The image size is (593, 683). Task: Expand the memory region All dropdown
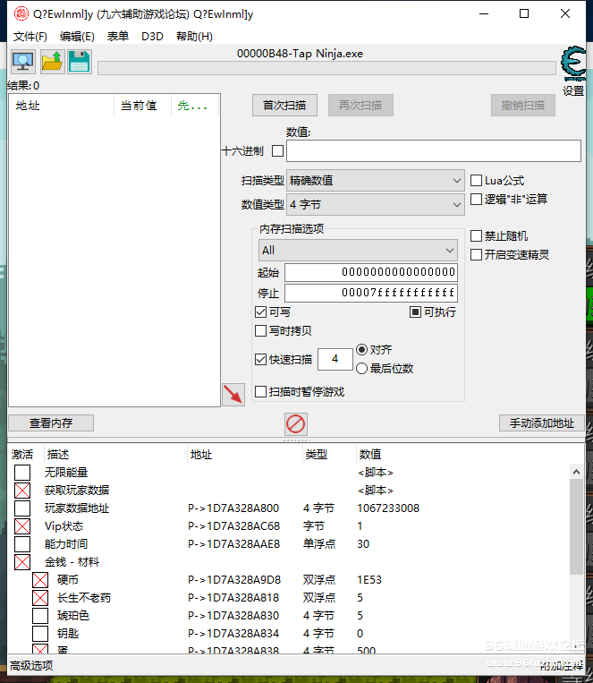[358, 251]
